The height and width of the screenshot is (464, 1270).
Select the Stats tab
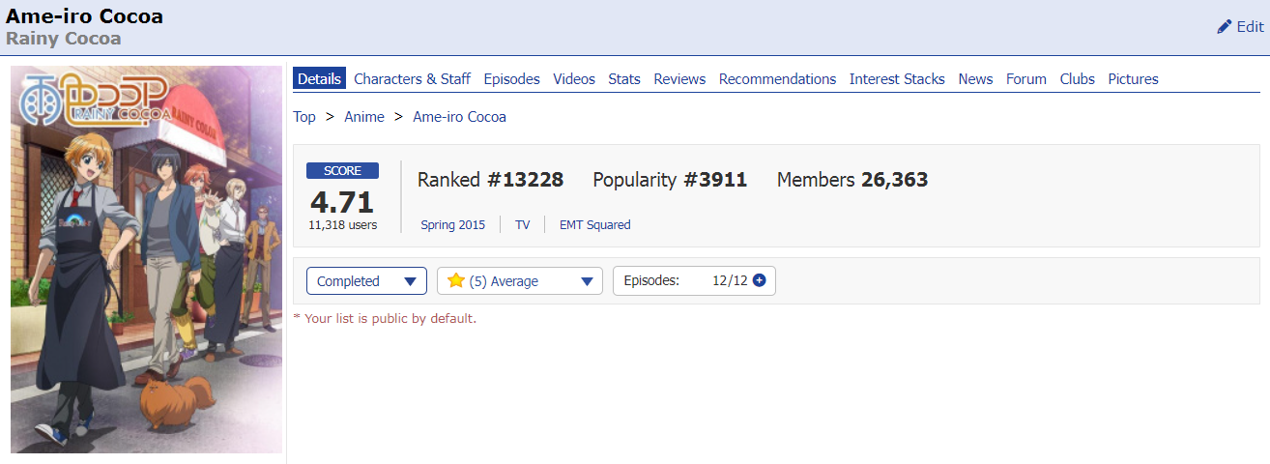624,79
